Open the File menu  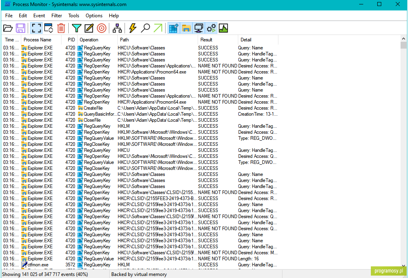[9, 16]
